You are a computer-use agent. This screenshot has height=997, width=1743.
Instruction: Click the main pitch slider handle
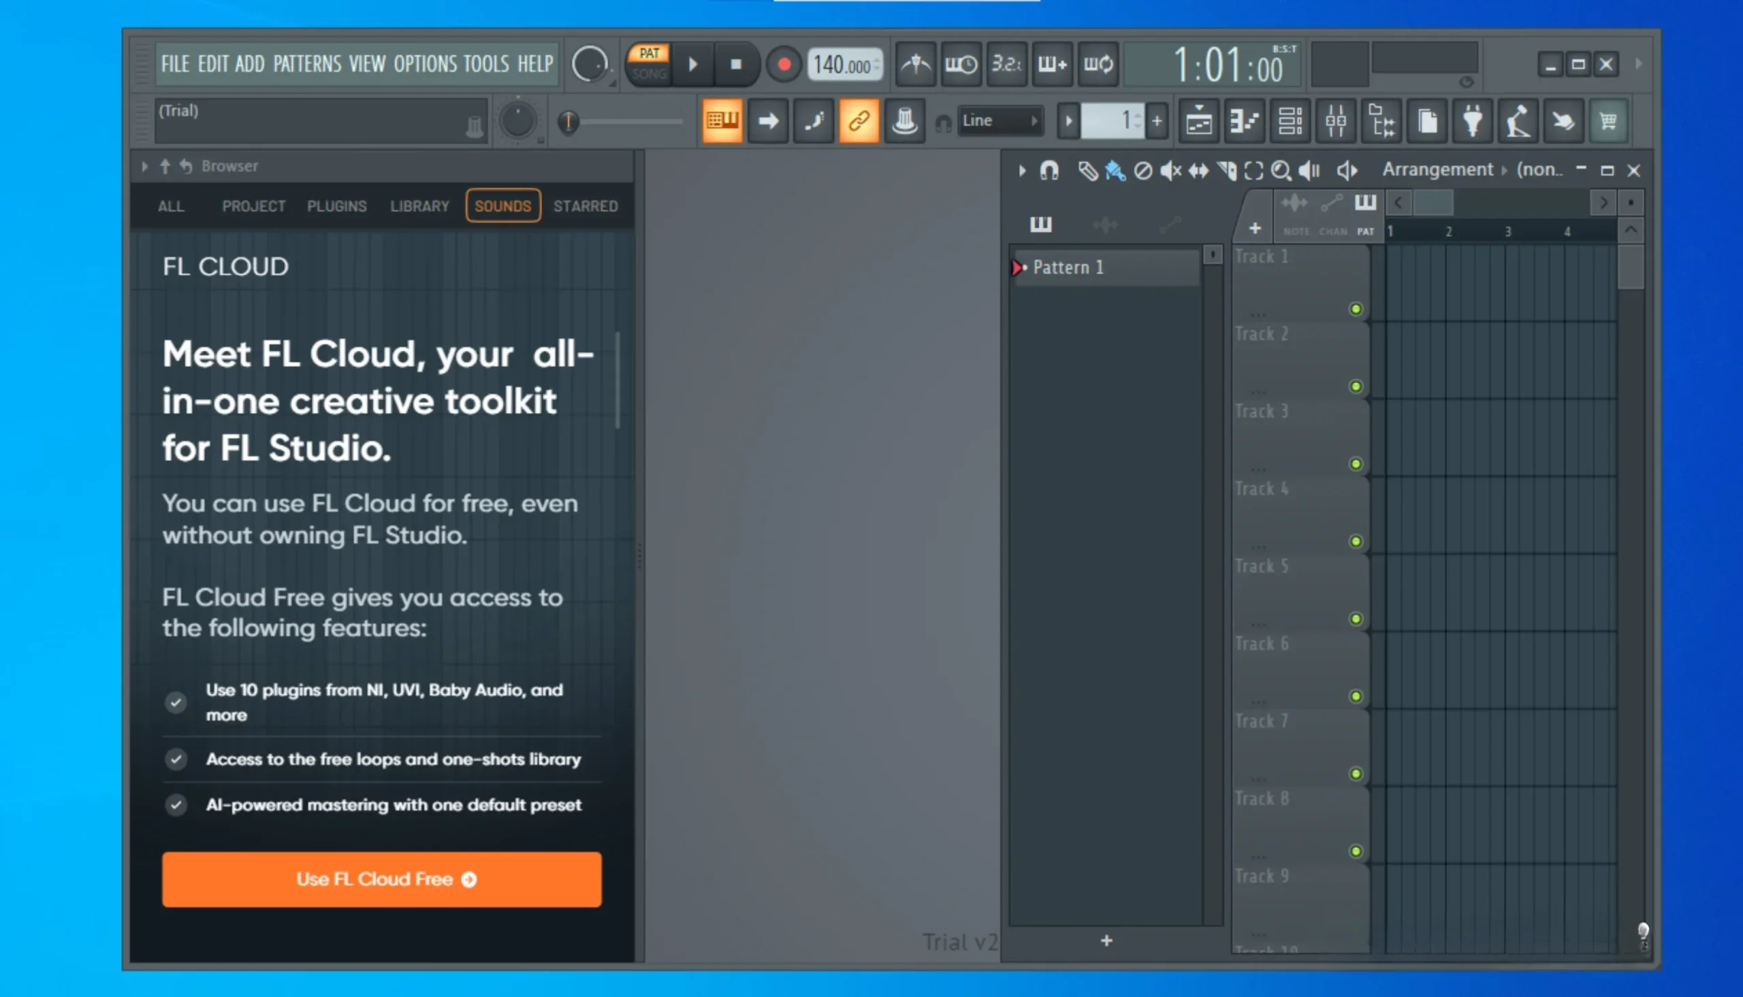(x=568, y=122)
